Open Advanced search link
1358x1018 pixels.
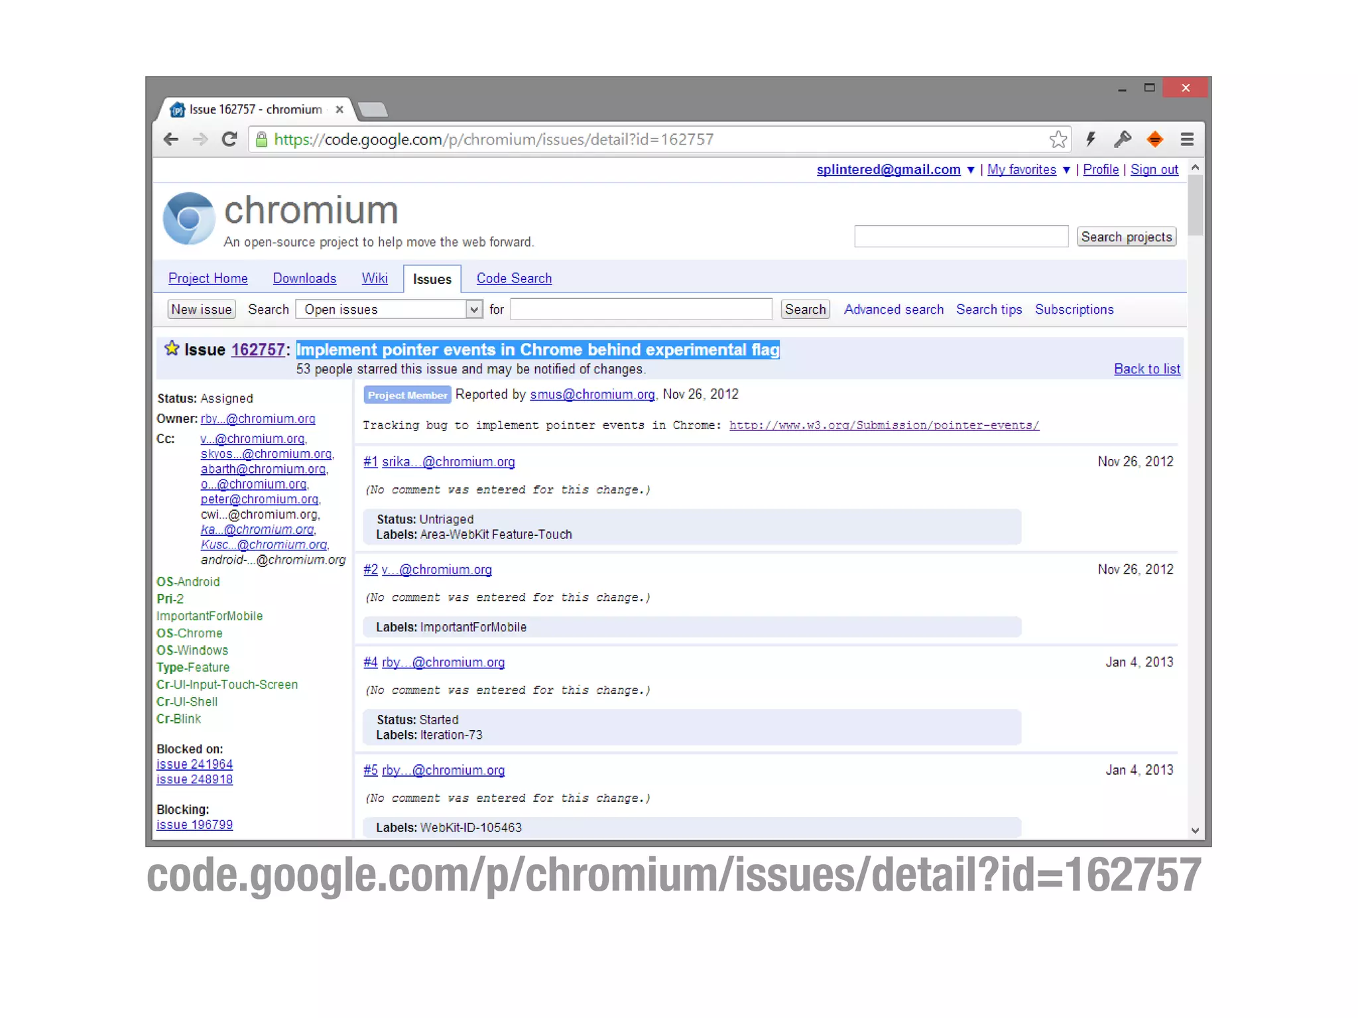coord(893,310)
